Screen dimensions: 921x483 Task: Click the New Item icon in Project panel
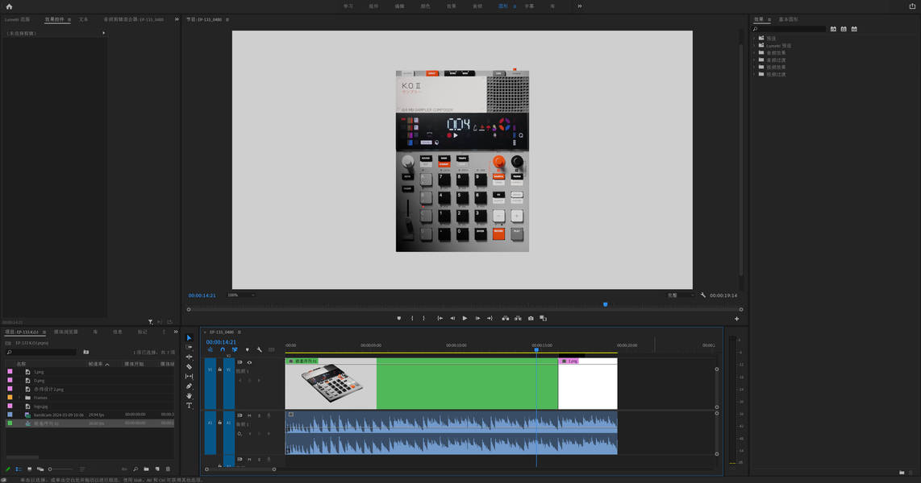(156, 469)
